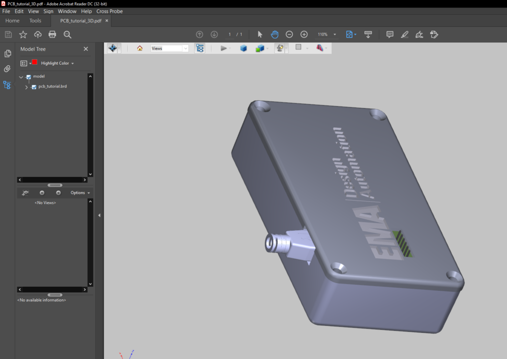The width and height of the screenshot is (507, 359).
Task: Print the document with the printer icon
Action: click(52, 35)
